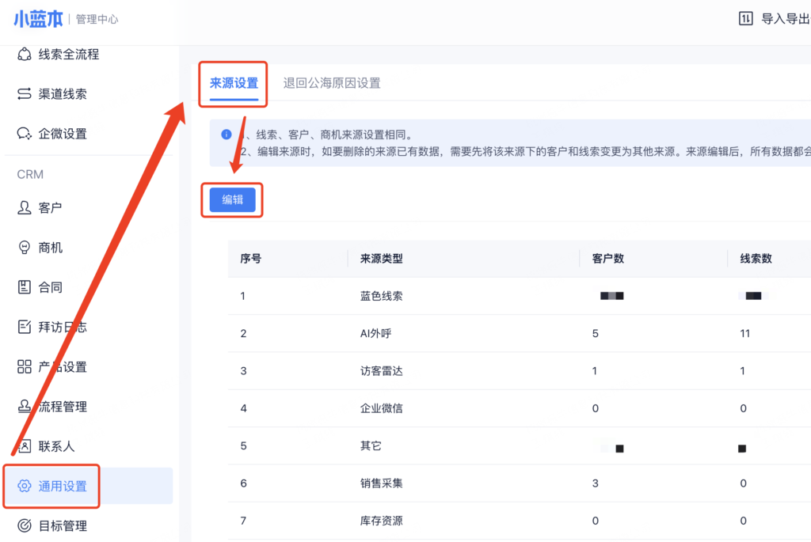Viewport: 811px width, 542px height.
Task: Go to 流程管理 menu item
Action: [x=63, y=407]
